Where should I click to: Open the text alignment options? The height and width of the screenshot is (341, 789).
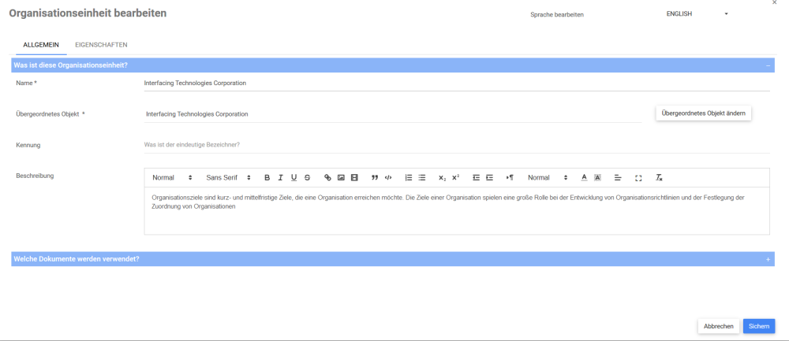[618, 178]
